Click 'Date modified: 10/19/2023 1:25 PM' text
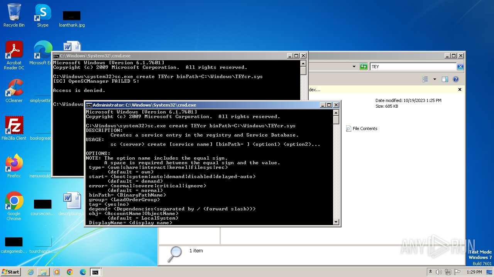 (x=408, y=100)
